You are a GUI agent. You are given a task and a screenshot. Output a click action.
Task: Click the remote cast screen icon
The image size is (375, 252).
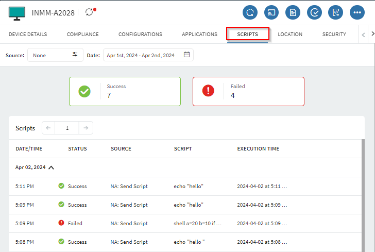click(x=271, y=12)
